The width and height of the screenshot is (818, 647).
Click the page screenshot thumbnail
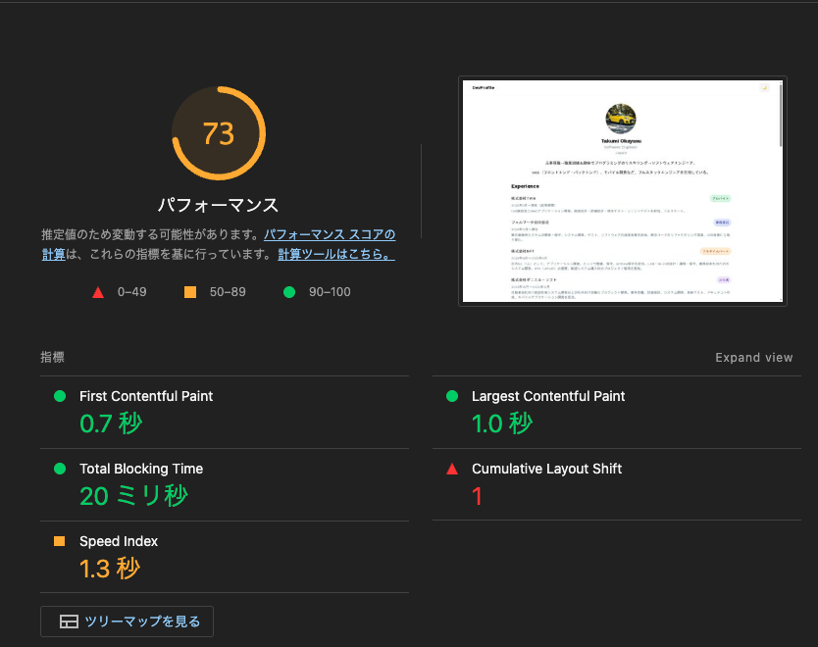pos(623,191)
